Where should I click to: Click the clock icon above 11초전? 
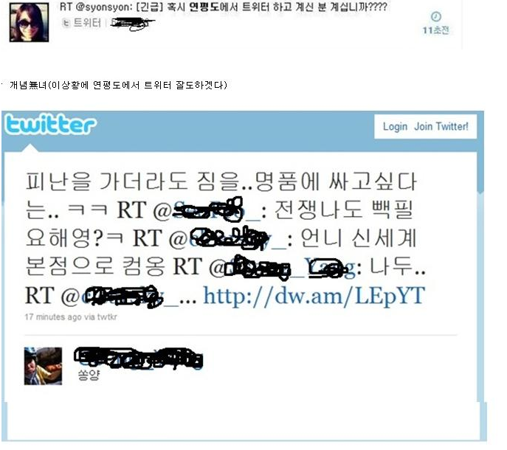point(436,16)
